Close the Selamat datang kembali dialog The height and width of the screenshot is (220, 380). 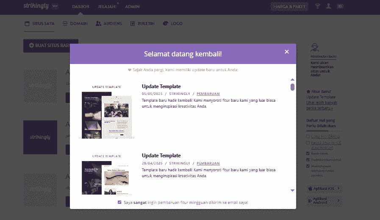click(287, 52)
